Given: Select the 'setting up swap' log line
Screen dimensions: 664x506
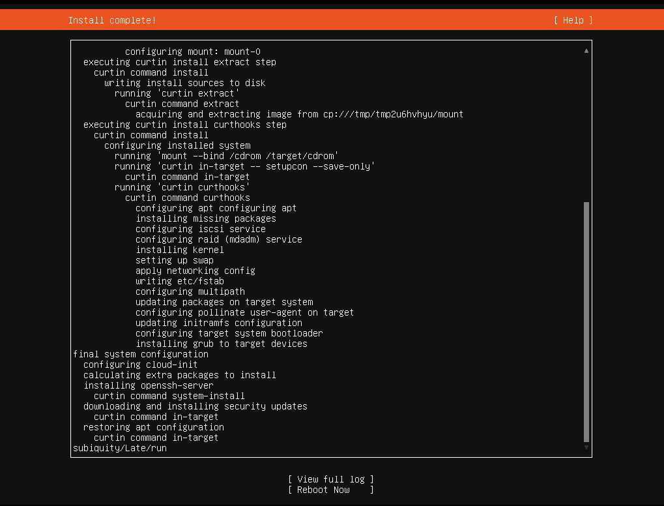Looking at the screenshot, I should pos(174,260).
